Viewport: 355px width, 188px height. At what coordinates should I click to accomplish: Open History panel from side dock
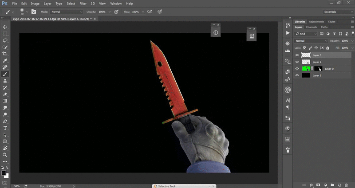pyautogui.click(x=288, y=25)
